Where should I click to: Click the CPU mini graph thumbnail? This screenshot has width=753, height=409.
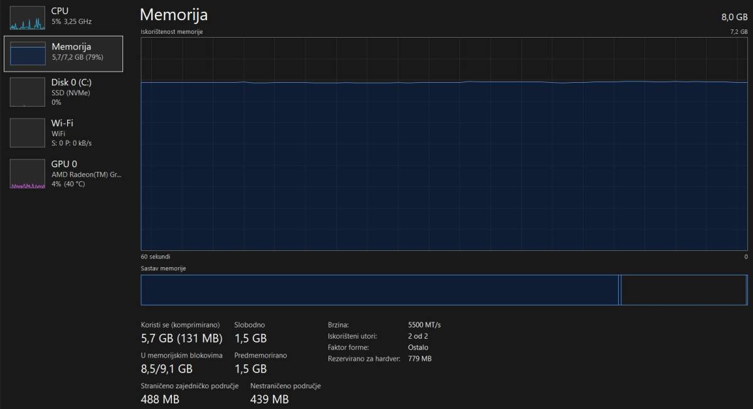click(x=28, y=18)
